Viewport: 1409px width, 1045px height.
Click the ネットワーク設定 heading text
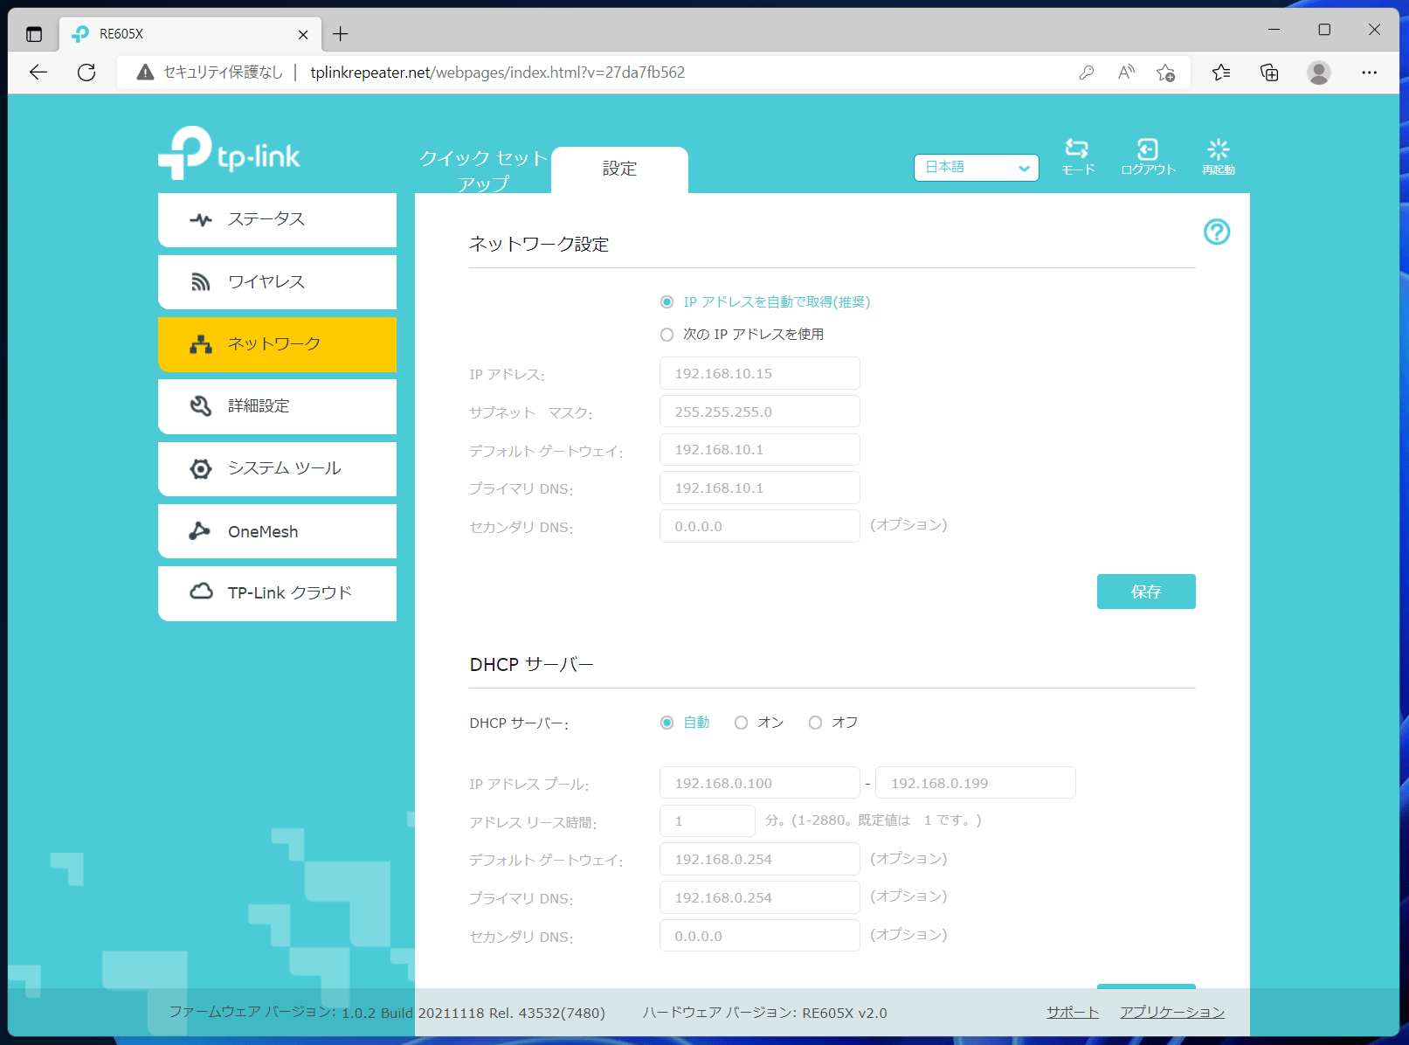[x=539, y=245]
